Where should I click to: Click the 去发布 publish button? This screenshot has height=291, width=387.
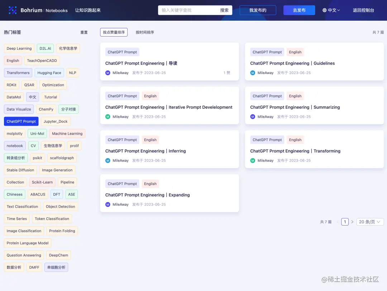[x=299, y=10]
